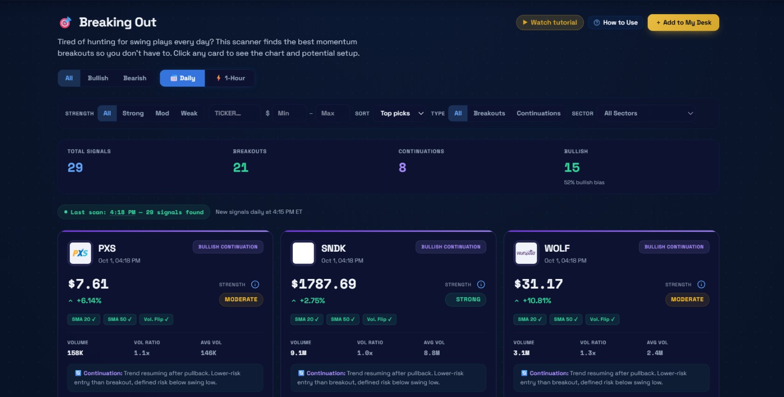This screenshot has height=397, width=784.
Task: Show only Breakouts type
Action: 489,113
